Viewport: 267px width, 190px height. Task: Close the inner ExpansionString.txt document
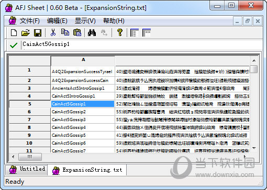point(258,21)
